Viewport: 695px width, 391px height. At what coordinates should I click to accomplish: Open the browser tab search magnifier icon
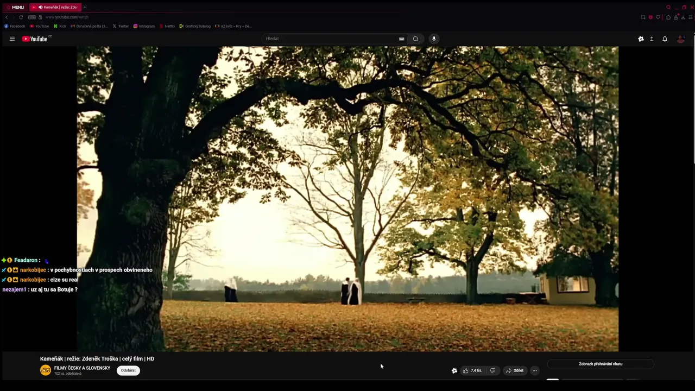[x=668, y=7]
